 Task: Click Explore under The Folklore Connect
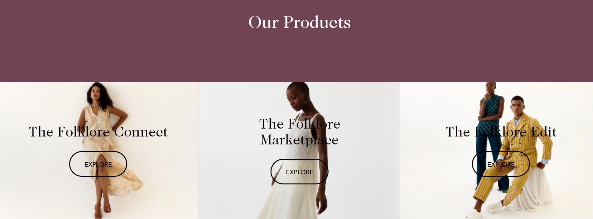point(98,164)
